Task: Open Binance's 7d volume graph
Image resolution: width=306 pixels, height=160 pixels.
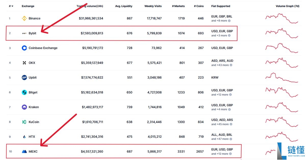Action: pyautogui.click(x=282, y=18)
